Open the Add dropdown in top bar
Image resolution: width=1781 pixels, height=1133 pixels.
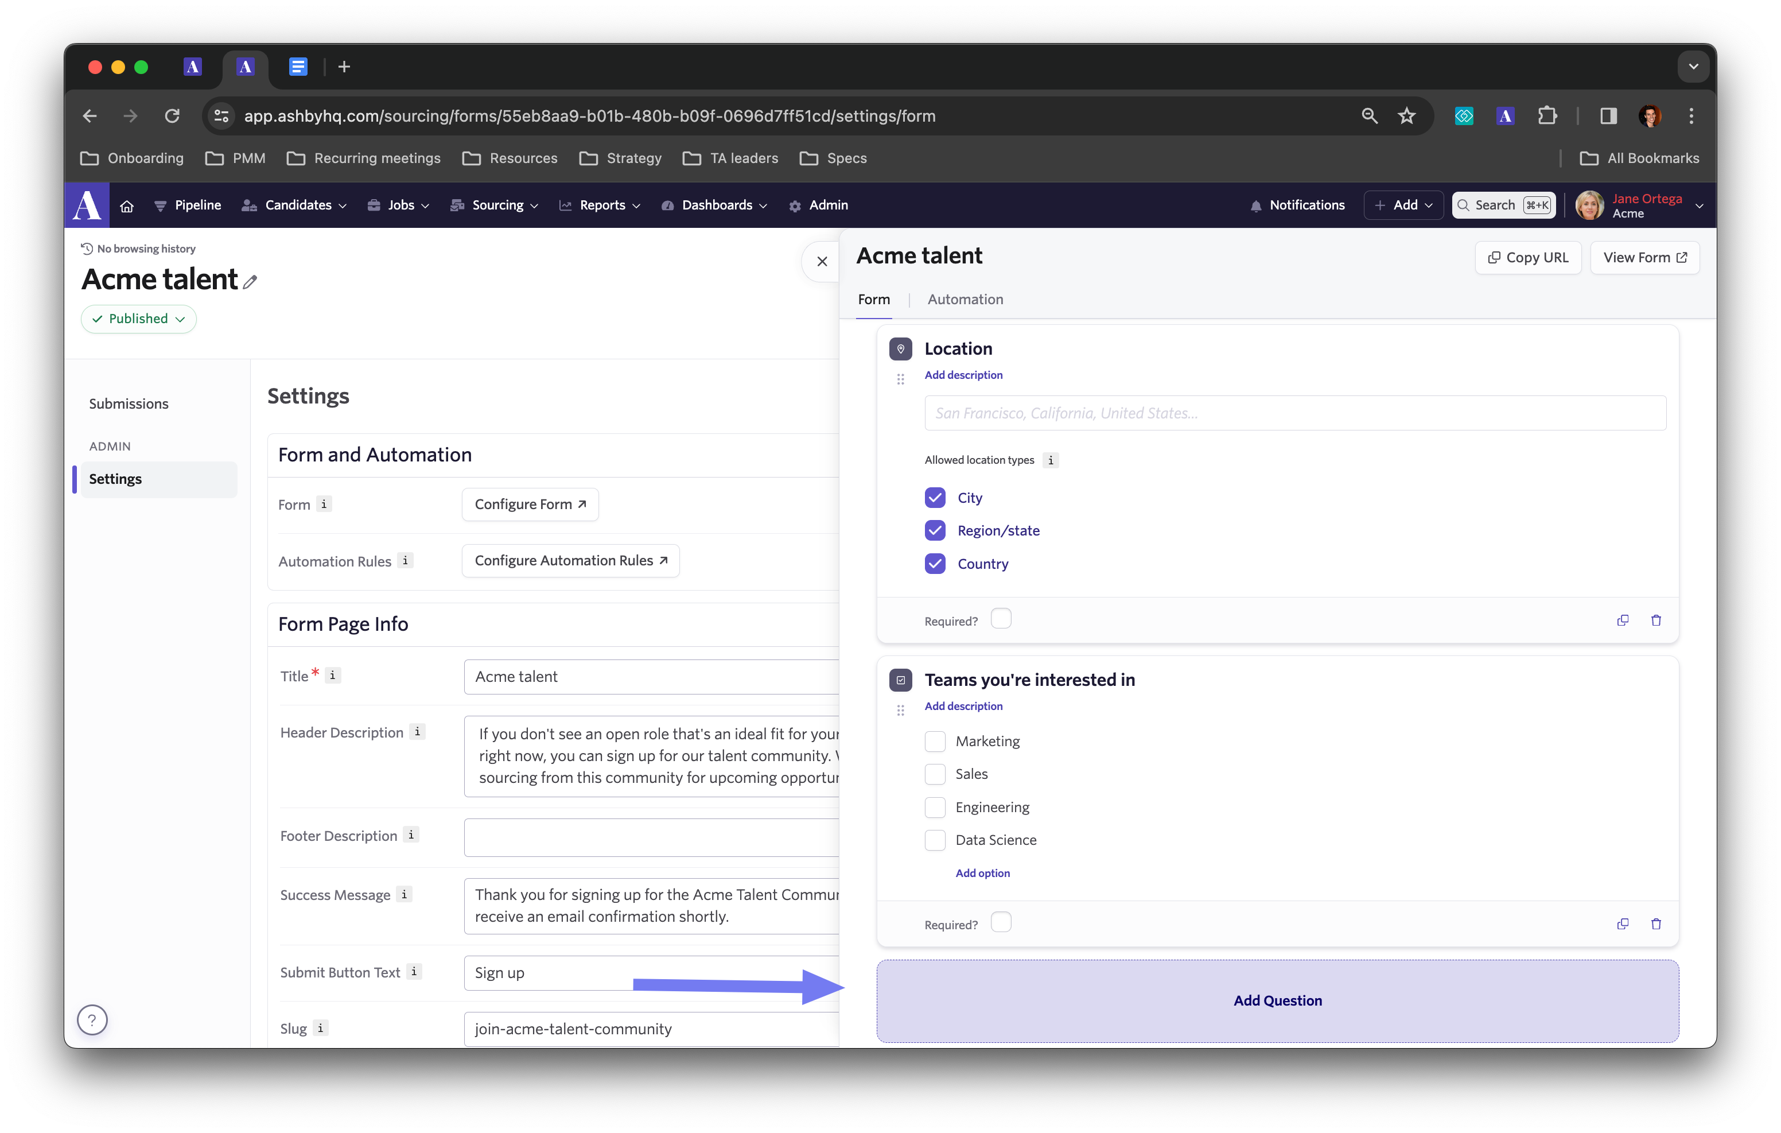pyautogui.click(x=1403, y=205)
